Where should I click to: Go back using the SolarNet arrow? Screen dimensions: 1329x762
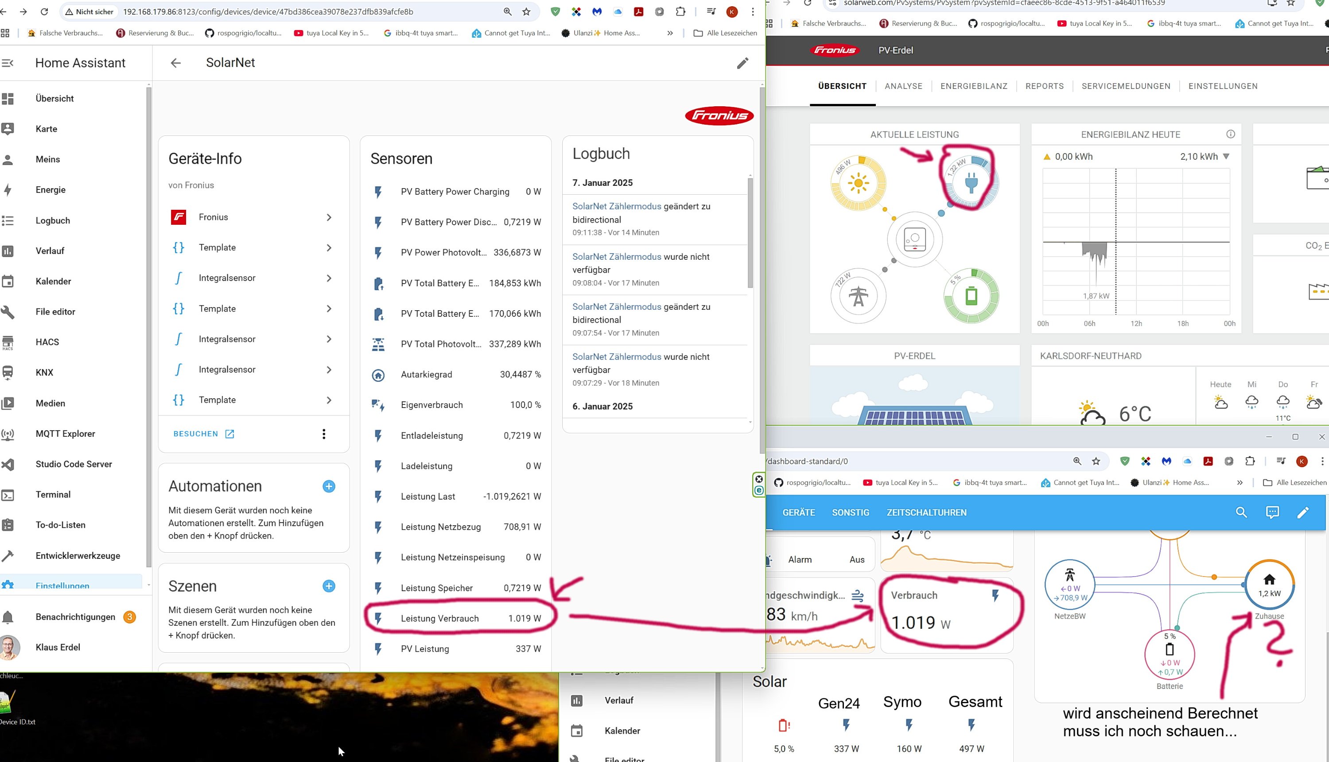(175, 63)
